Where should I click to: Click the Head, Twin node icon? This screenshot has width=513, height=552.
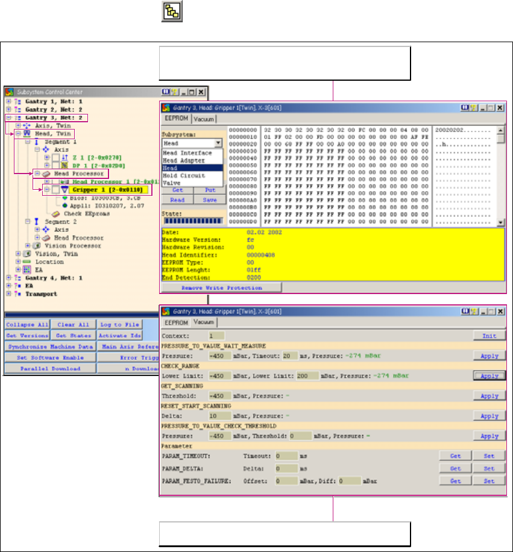point(27,133)
